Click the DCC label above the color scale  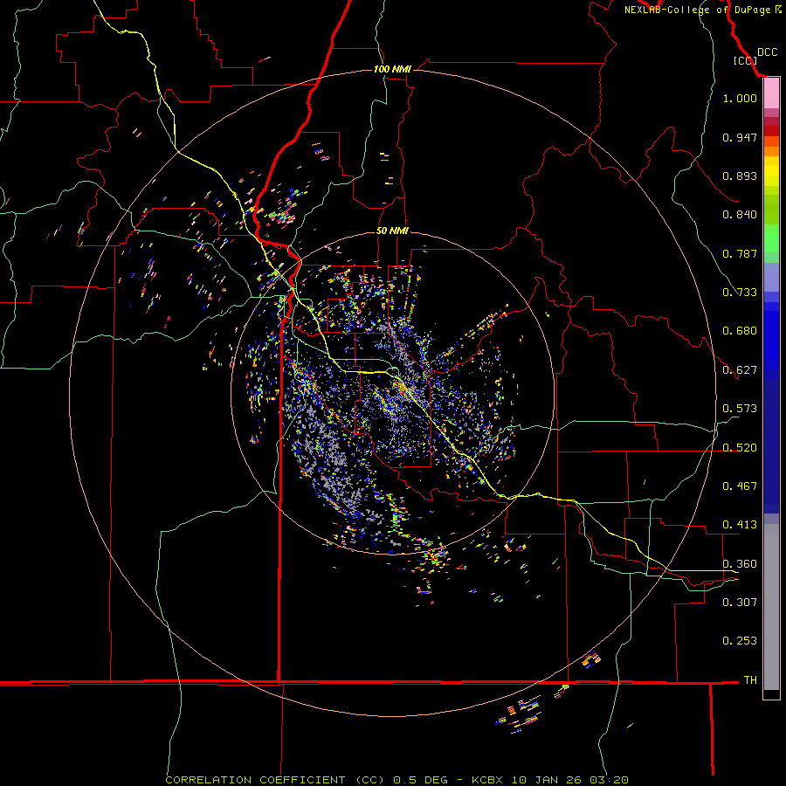coord(767,52)
